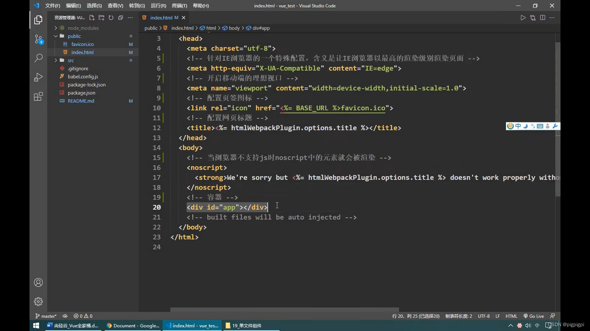Open babel.config.js file

[92, 76]
